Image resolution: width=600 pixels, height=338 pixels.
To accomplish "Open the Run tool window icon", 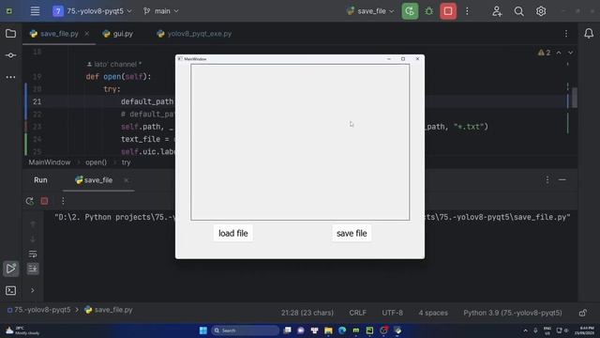I will 10,269.
